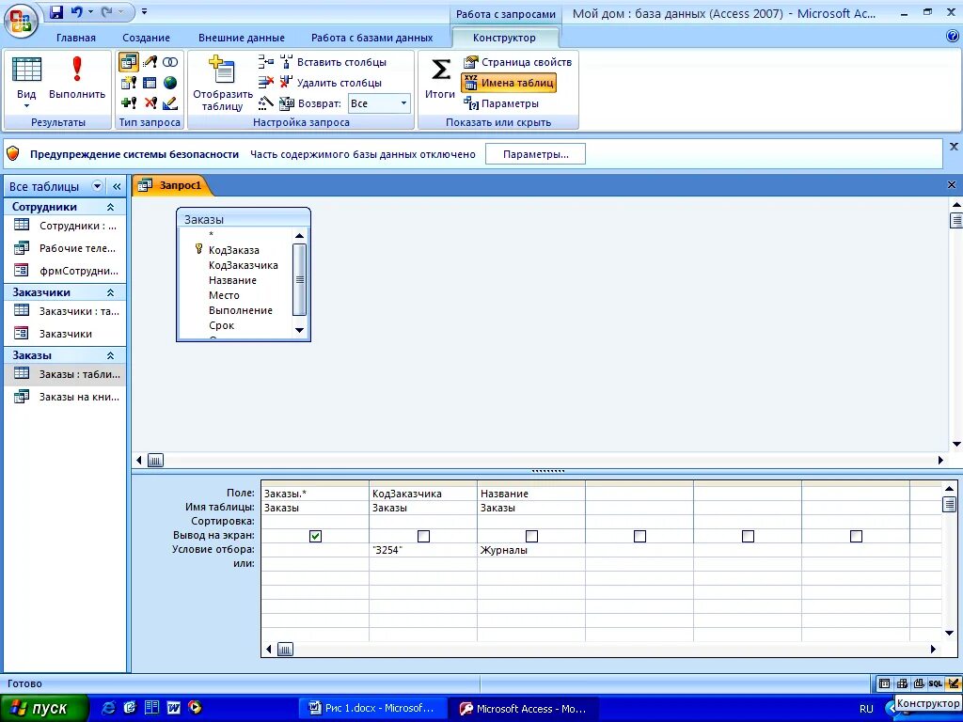Choose the Pass-Through globe icon
Screen dimensions: 963x722
(x=170, y=83)
